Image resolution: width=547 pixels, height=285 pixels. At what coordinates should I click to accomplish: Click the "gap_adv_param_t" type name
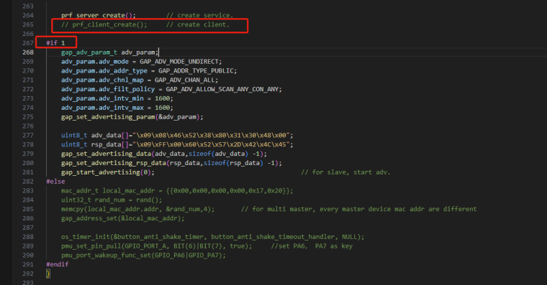(x=89, y=52)
